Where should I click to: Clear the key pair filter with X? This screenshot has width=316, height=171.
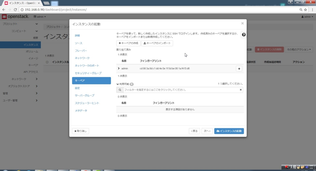(241, 90)
